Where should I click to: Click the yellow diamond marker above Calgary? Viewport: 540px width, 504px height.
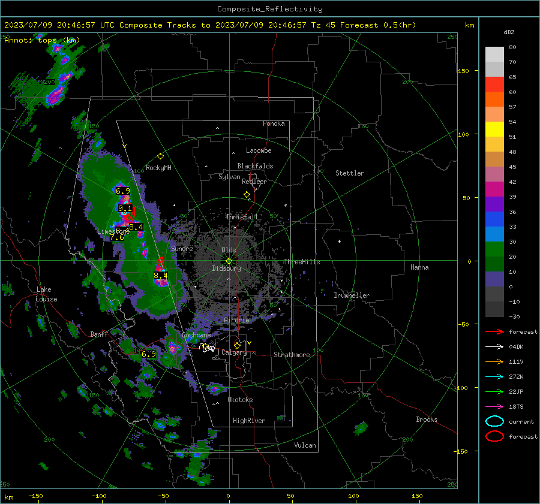click(237, 345)
